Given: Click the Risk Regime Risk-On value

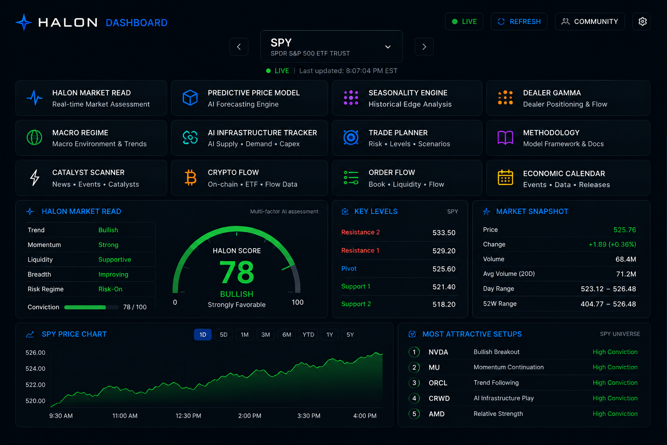Looking at the screenshot, I should [x=110, y=289].
